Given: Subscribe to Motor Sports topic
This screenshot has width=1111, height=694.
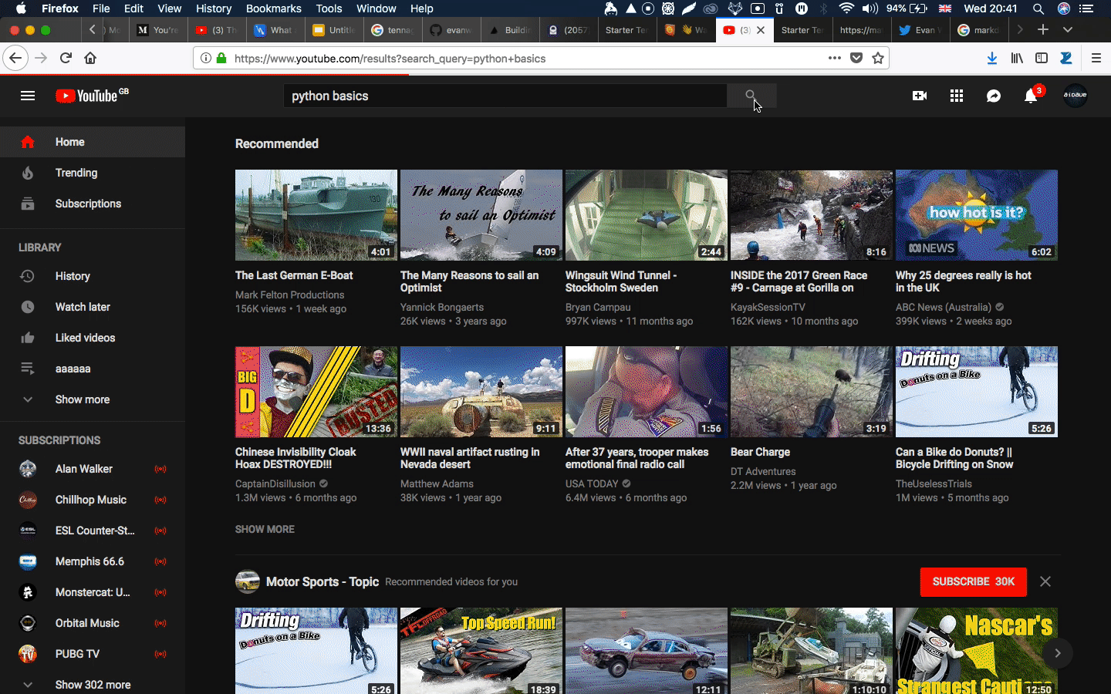Looking at the screenshot, I should 973,581.
